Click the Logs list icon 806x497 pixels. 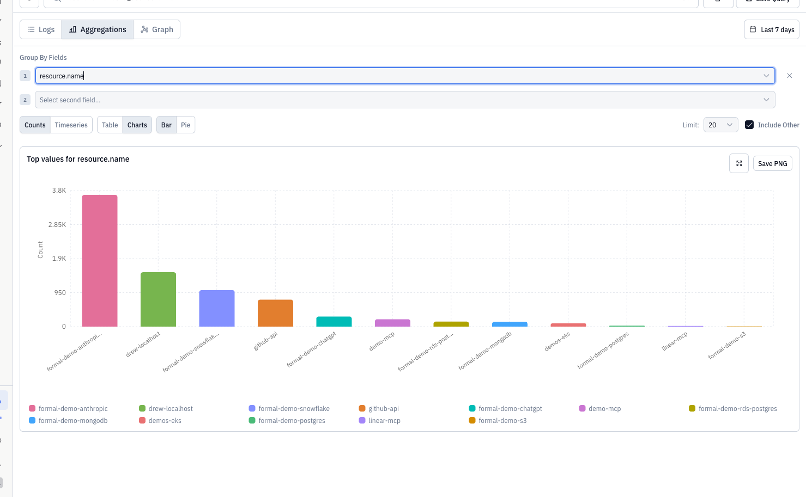pos(31,29)
